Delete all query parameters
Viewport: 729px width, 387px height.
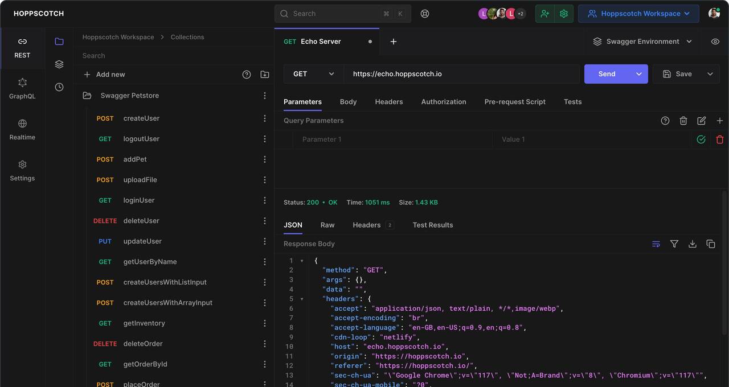[683, 120]
